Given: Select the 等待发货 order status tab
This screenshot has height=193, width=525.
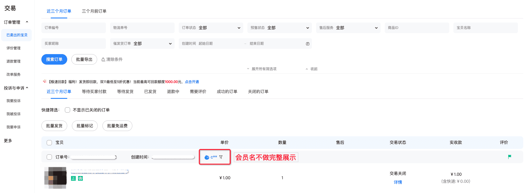Looking at the screenshot, I should pyautogui.click(x=125, y=92).
